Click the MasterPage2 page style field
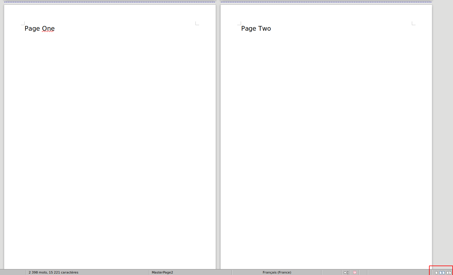 click(x=191, y=272)
